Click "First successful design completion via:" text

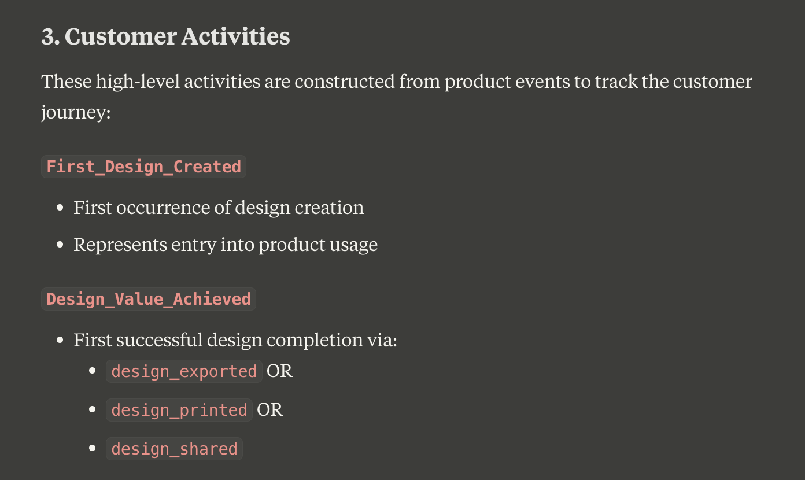[x=235, y=339]
